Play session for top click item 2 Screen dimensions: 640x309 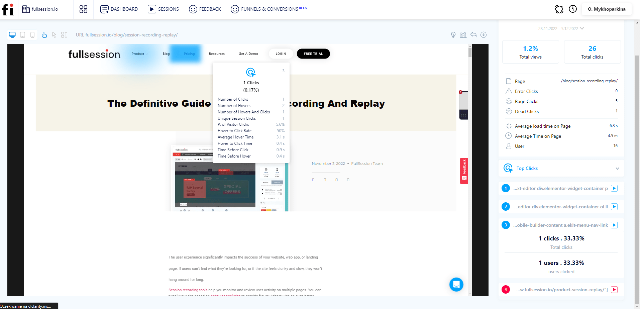pos(614,207)
